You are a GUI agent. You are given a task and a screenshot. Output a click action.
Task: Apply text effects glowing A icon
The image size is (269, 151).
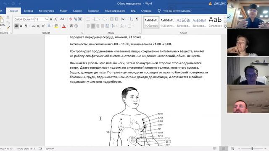tap(49, 26)
